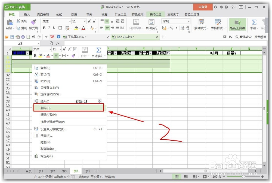Click the decrease indent icon
272x183 pixels.
pyautogui.click(x=118, y=21)
